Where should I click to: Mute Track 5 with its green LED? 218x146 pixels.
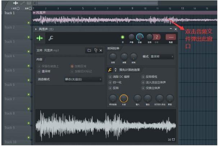pos(28,80)
